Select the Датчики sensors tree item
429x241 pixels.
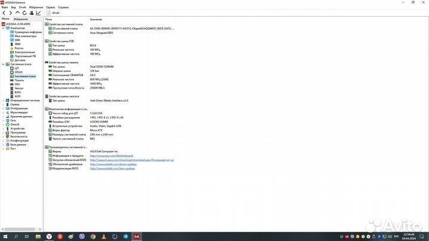coord(20,60)
